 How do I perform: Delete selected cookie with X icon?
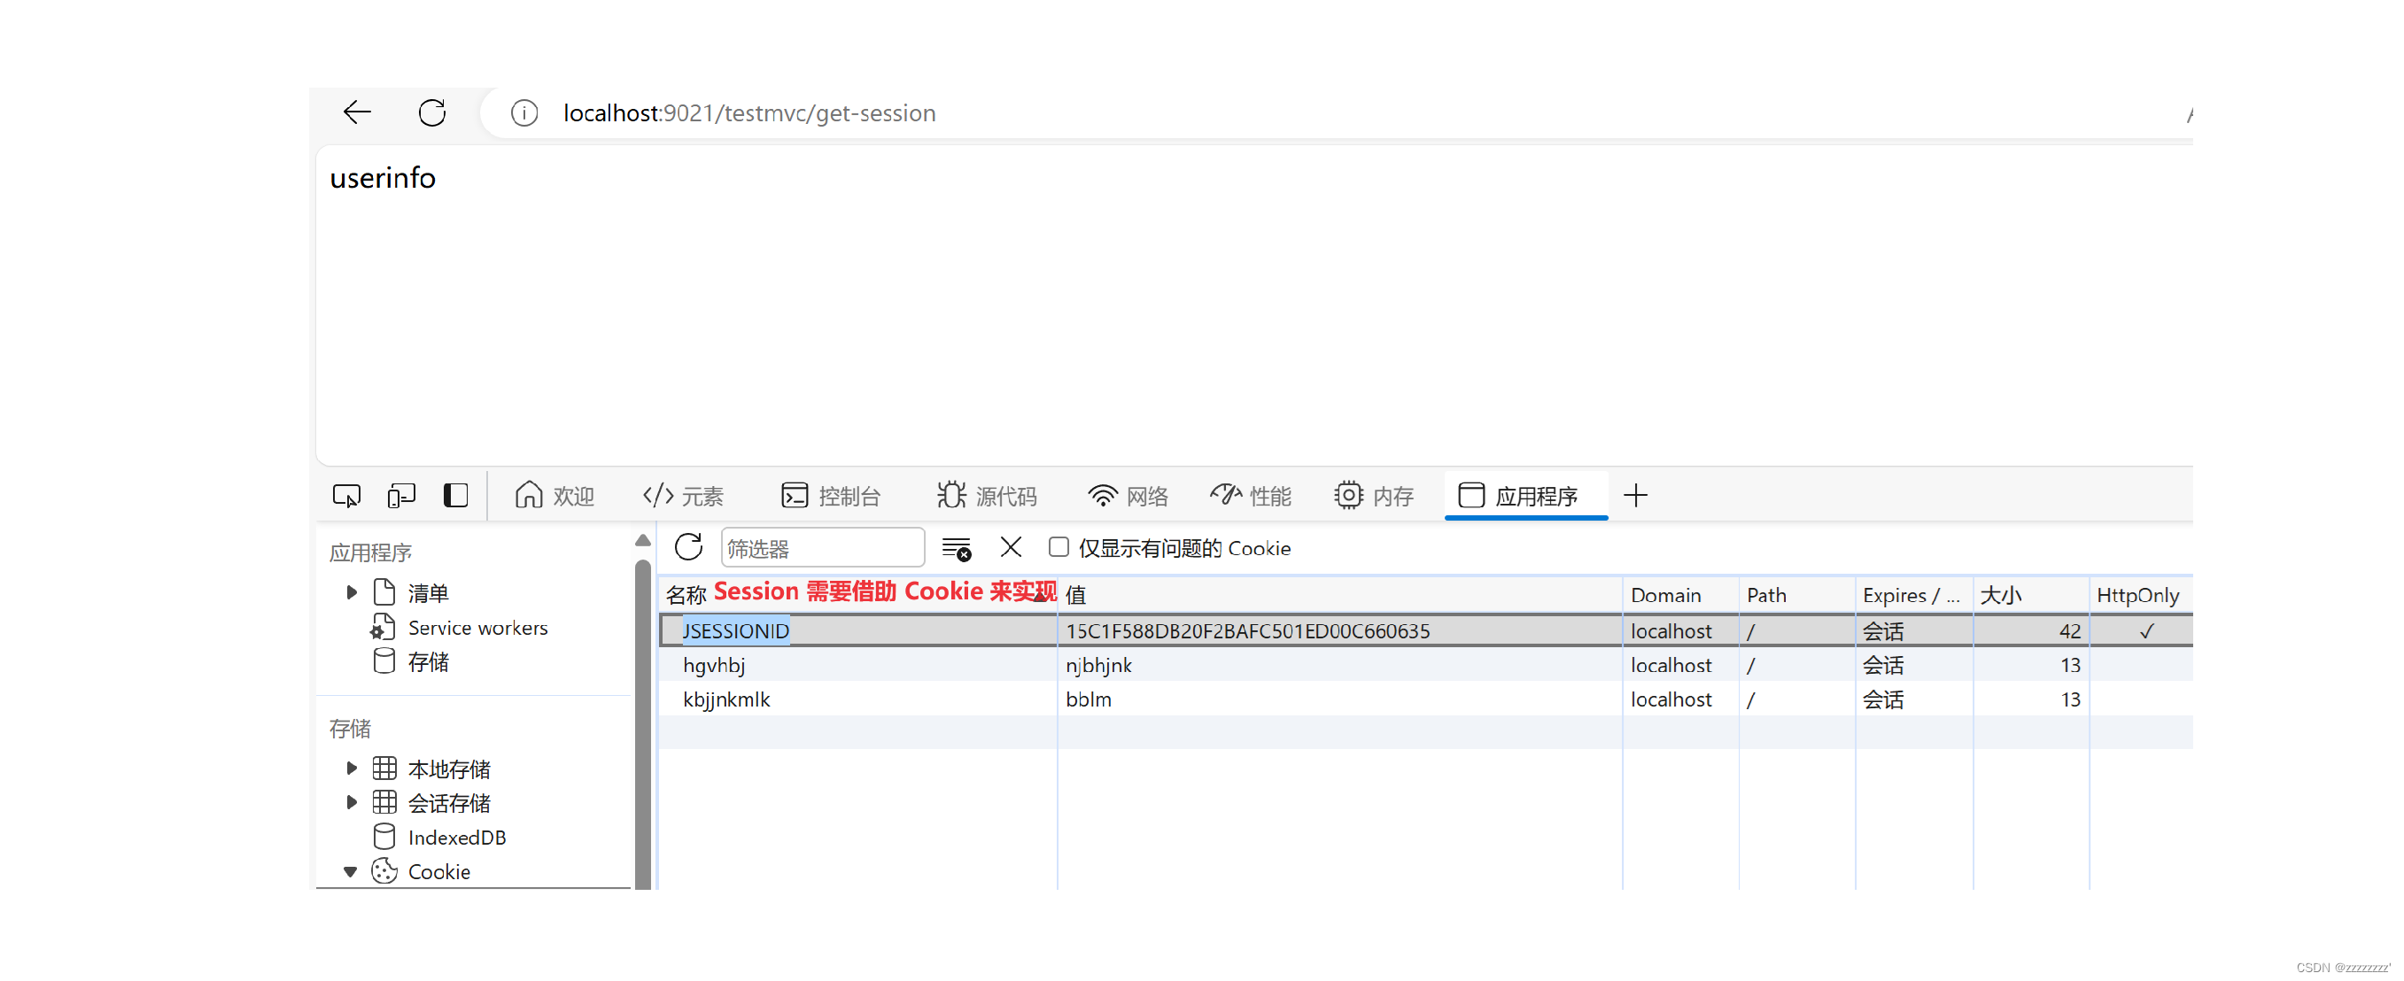(1011, 546)
